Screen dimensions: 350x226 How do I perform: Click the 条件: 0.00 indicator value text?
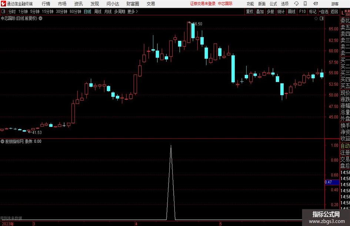33,141
